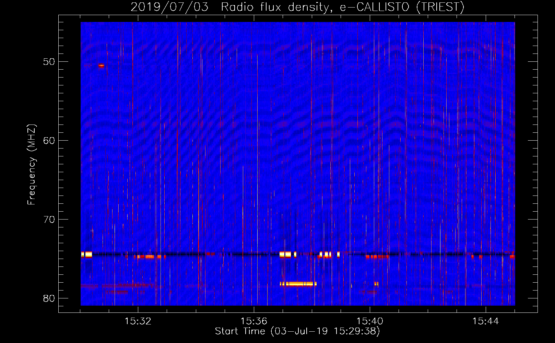Click the small red burst near 50 MHz
The width and height of the screenshot is (555, 343).
pos(101,66)
